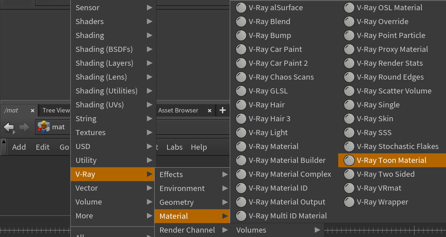Expand the Shading (BSDFs) submenu
Screen dimensions: 446x237
tap(113, 49)
